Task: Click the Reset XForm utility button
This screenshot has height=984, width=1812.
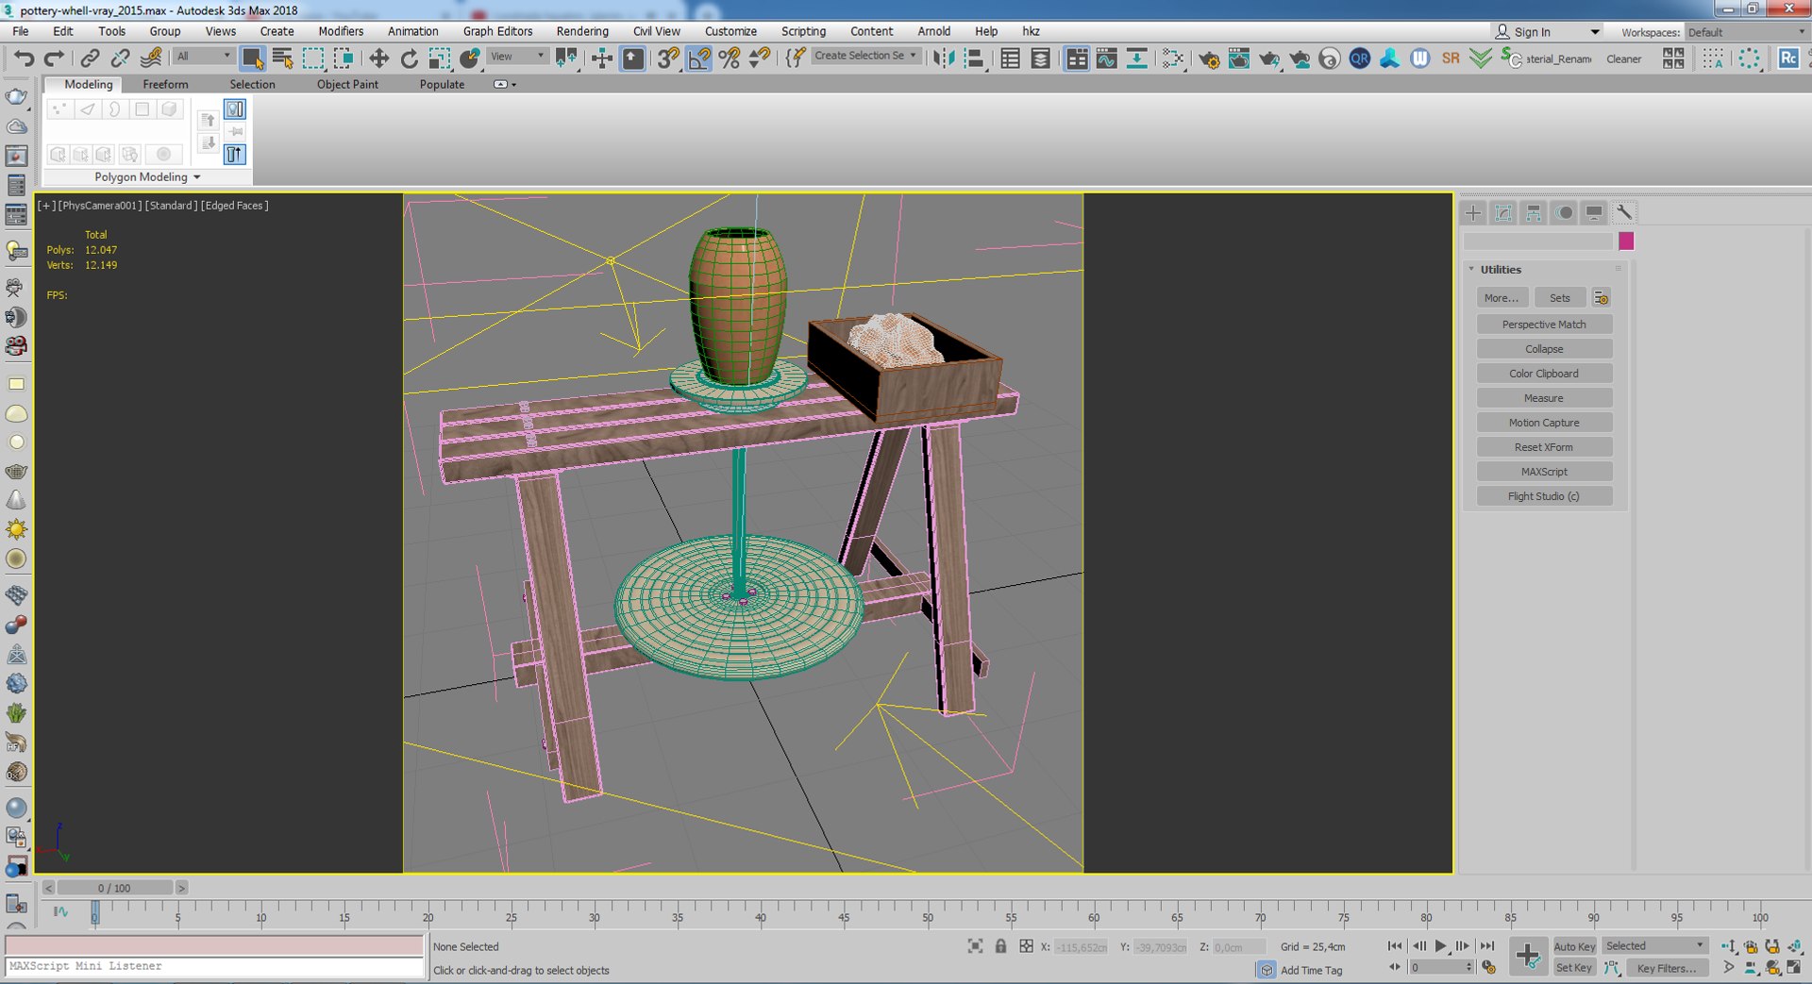Action: pyautogui.click(x=1543, y=447)
